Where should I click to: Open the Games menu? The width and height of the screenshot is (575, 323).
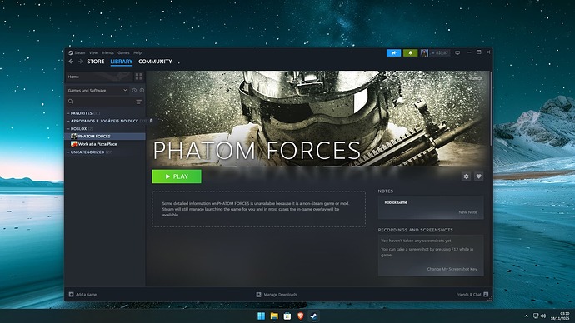123,52
